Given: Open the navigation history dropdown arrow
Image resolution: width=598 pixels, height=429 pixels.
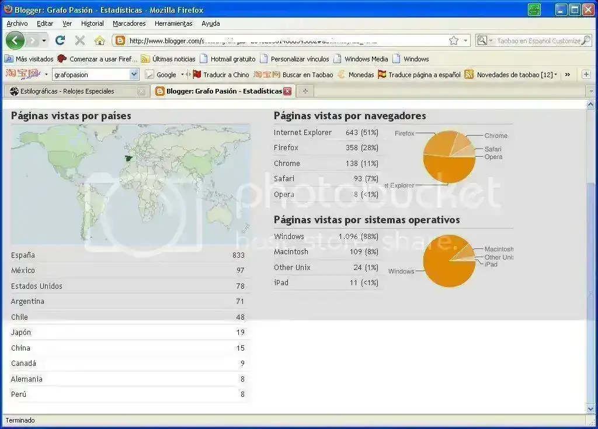Looking at the screenshot, I should pyautogui.click(x=44, y=40).
